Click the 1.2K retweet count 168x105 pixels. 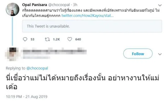click(x=56, y=39)
